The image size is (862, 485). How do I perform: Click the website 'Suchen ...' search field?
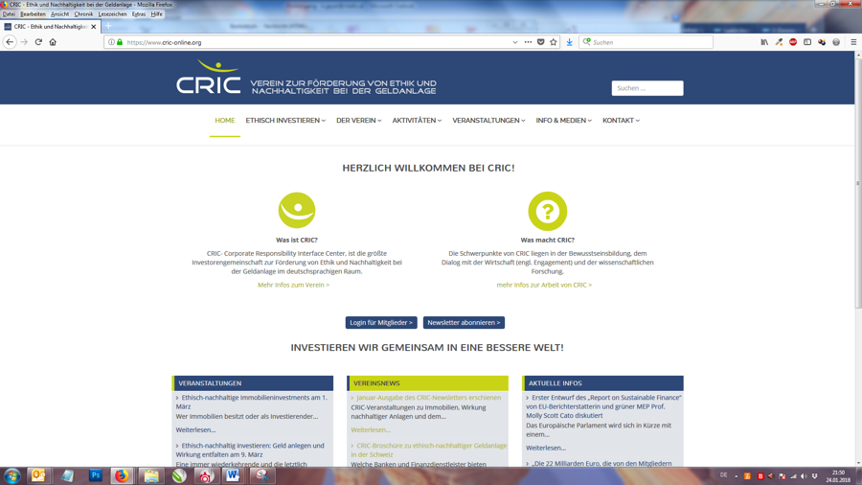(x=647, y=88)
